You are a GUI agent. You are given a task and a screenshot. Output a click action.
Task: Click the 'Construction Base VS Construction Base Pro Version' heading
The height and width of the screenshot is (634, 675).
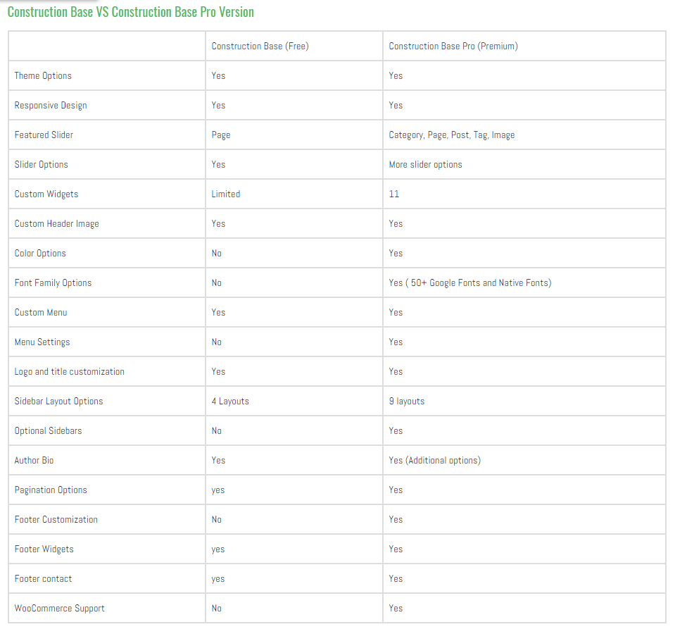(130, 12)
